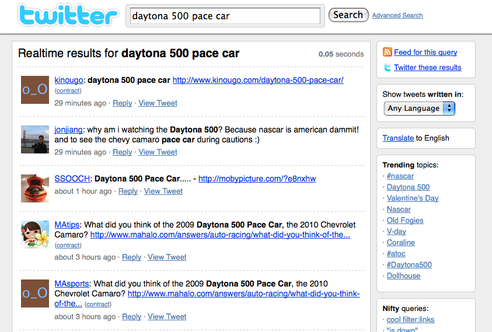Screen dimensions: 492x332
Task: Click contract link in kinougo's tweet
Action: (x=68, y=90)
